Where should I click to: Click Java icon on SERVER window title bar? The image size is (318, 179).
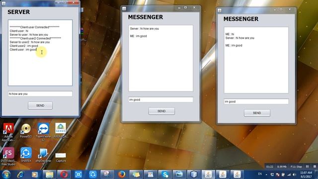click(3, 3)
